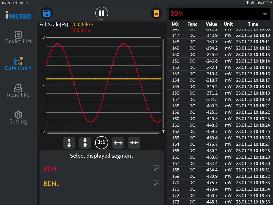
Task: Click the horizontal scrollbar below the chart
Action: pyautogui.click(x=103, y=133)
